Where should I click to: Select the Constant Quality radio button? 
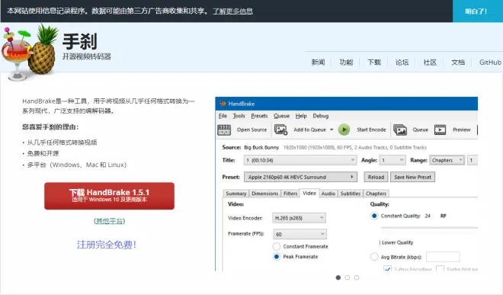[x=374, y=216]
